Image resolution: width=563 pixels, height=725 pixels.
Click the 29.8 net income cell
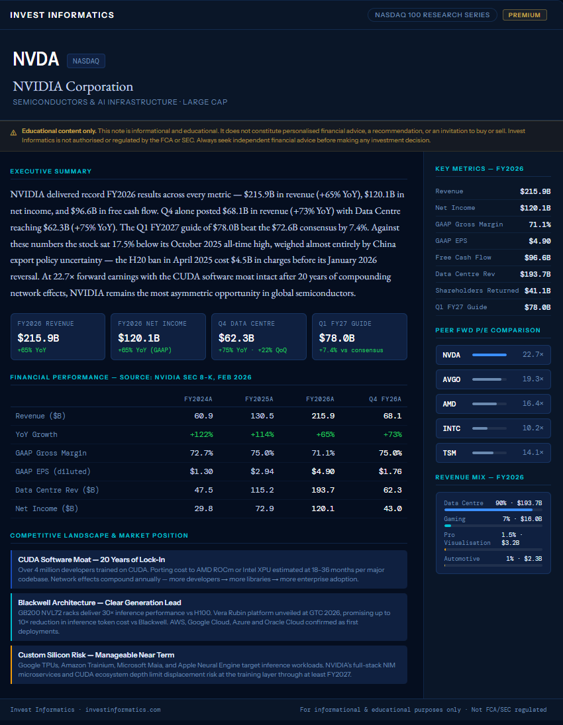[x=203, y=508]
